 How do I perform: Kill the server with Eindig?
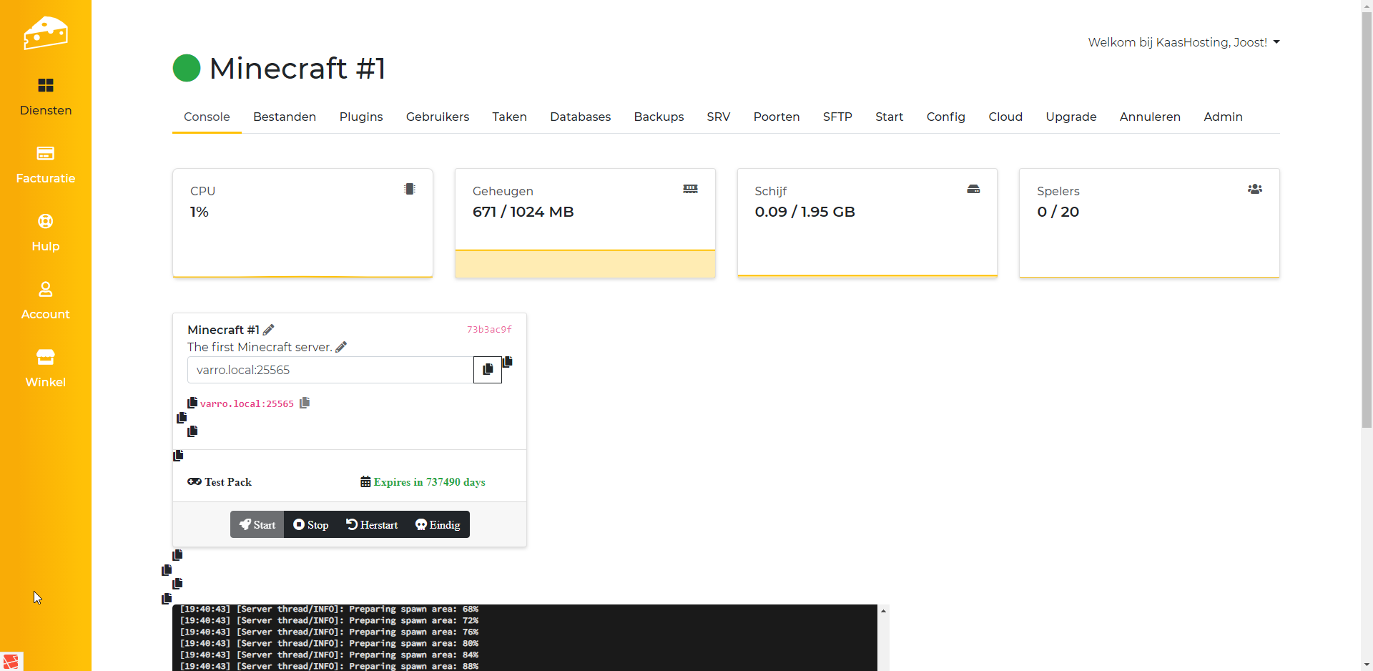click(x=438, y=524)
